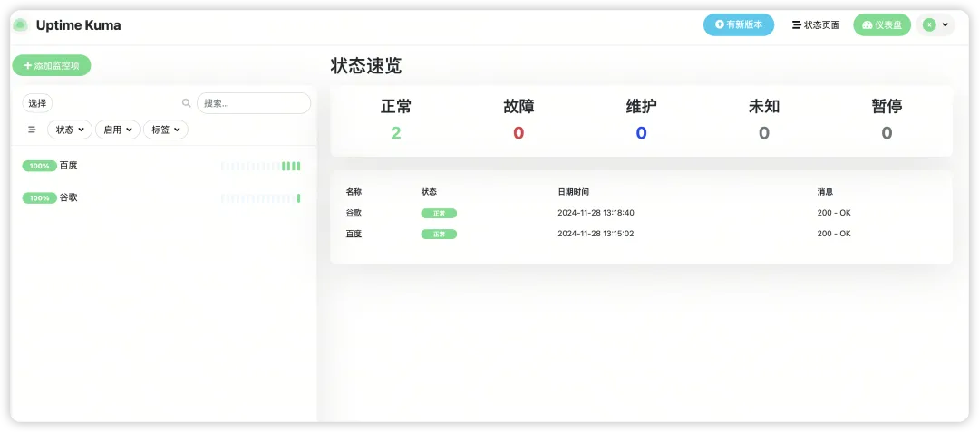The width and height of the screenshot is (979, 432).
Task: Open the Uptime Kuma home title
Action: pos(78,25)
